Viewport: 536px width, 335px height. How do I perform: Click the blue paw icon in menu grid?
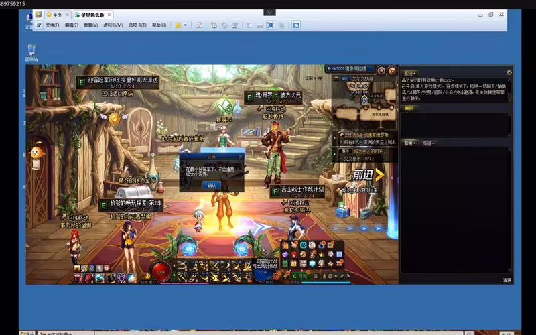[x=304, y=245]
